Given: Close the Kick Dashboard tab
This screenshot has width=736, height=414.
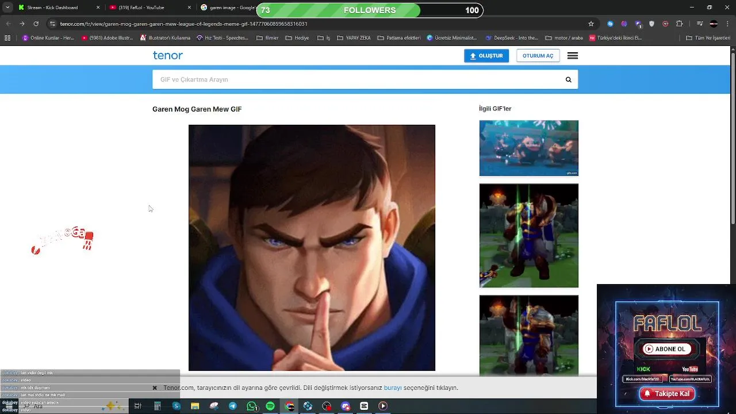Looking at the screenshot, I should 98,7.
